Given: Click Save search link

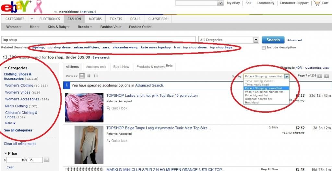Looking at the screenshot, I should point(101,57).
